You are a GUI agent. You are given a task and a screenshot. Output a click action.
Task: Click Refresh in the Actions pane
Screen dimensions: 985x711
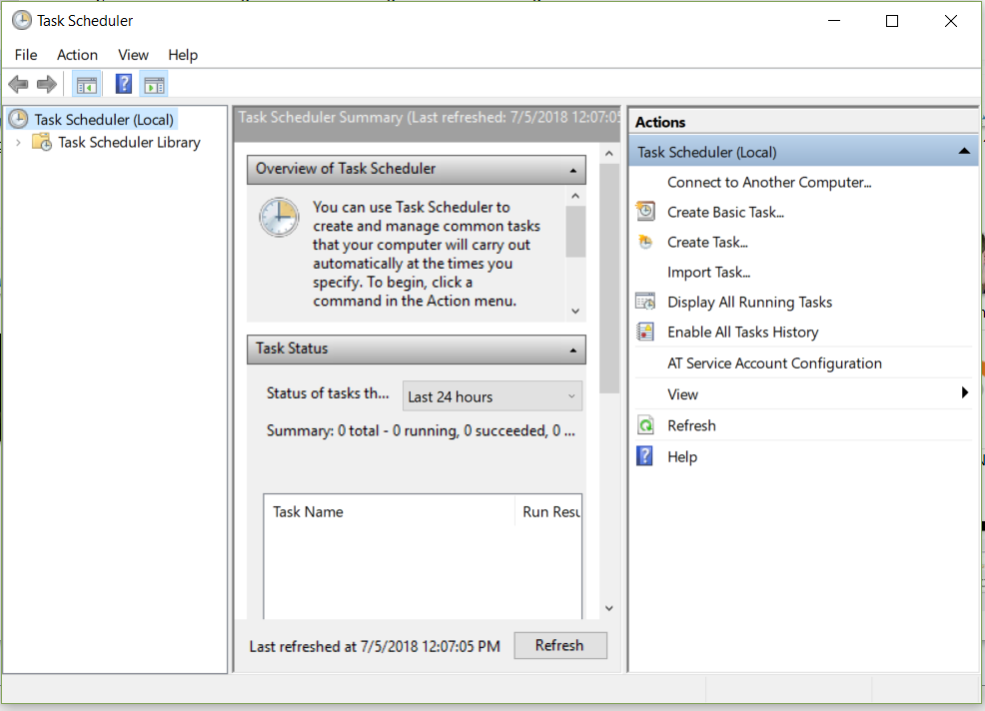click(x=691, y=425)
